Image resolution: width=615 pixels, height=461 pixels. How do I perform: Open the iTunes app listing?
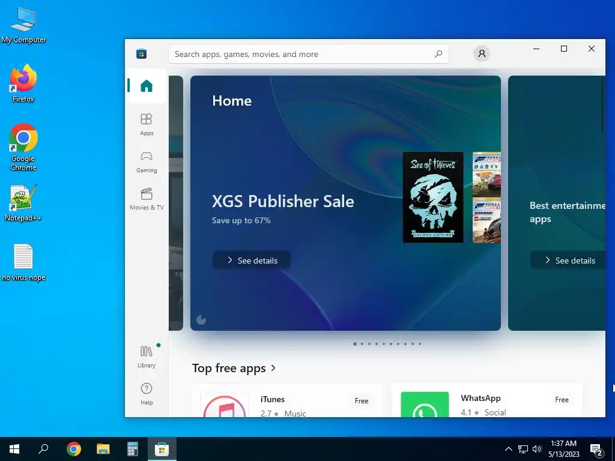tap(286, 400)
